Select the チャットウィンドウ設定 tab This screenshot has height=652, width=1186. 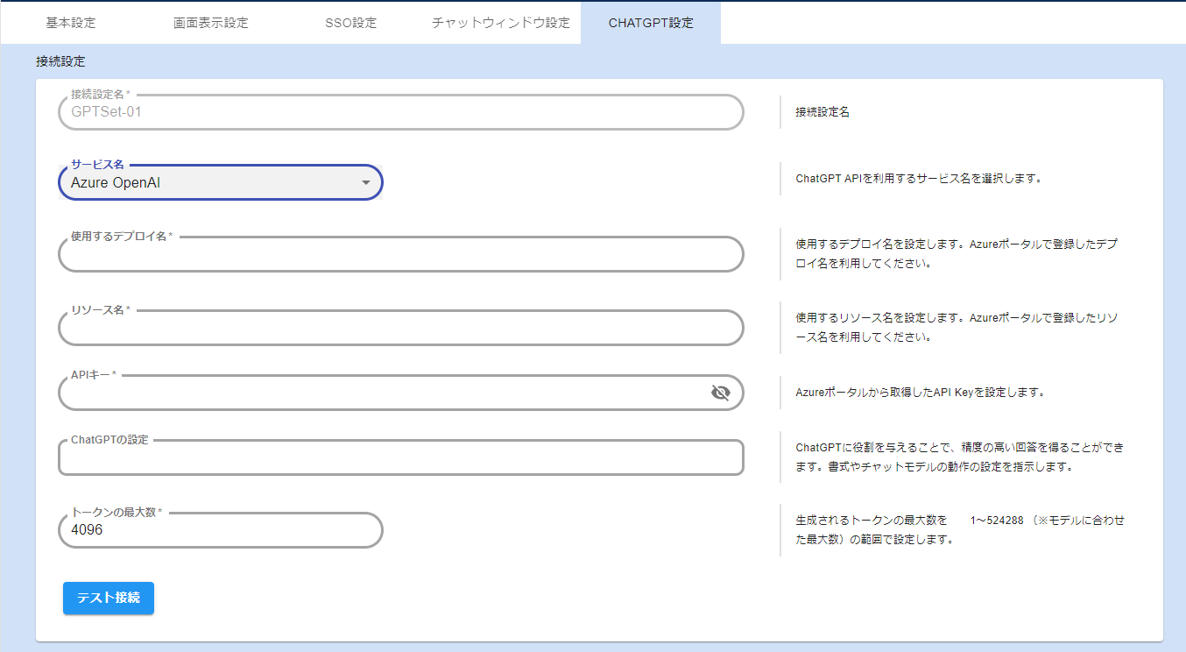pos(500,23)
